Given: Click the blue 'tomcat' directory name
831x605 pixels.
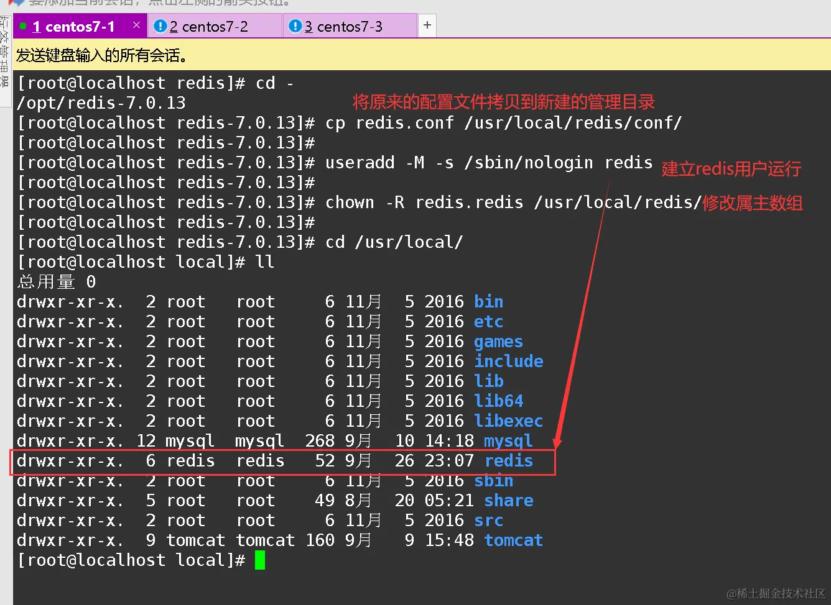Looking at the screenshot, I should click(x=514, y=540).
